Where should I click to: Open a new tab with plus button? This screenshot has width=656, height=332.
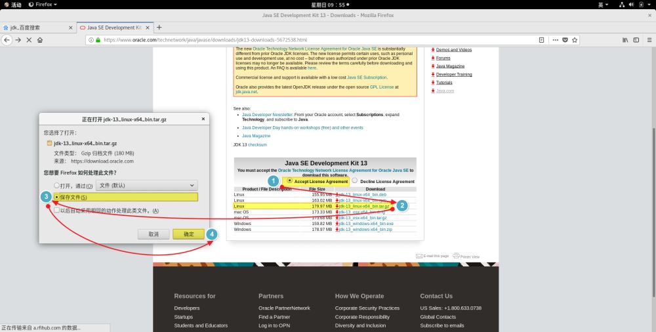click(x=159, y=28)
